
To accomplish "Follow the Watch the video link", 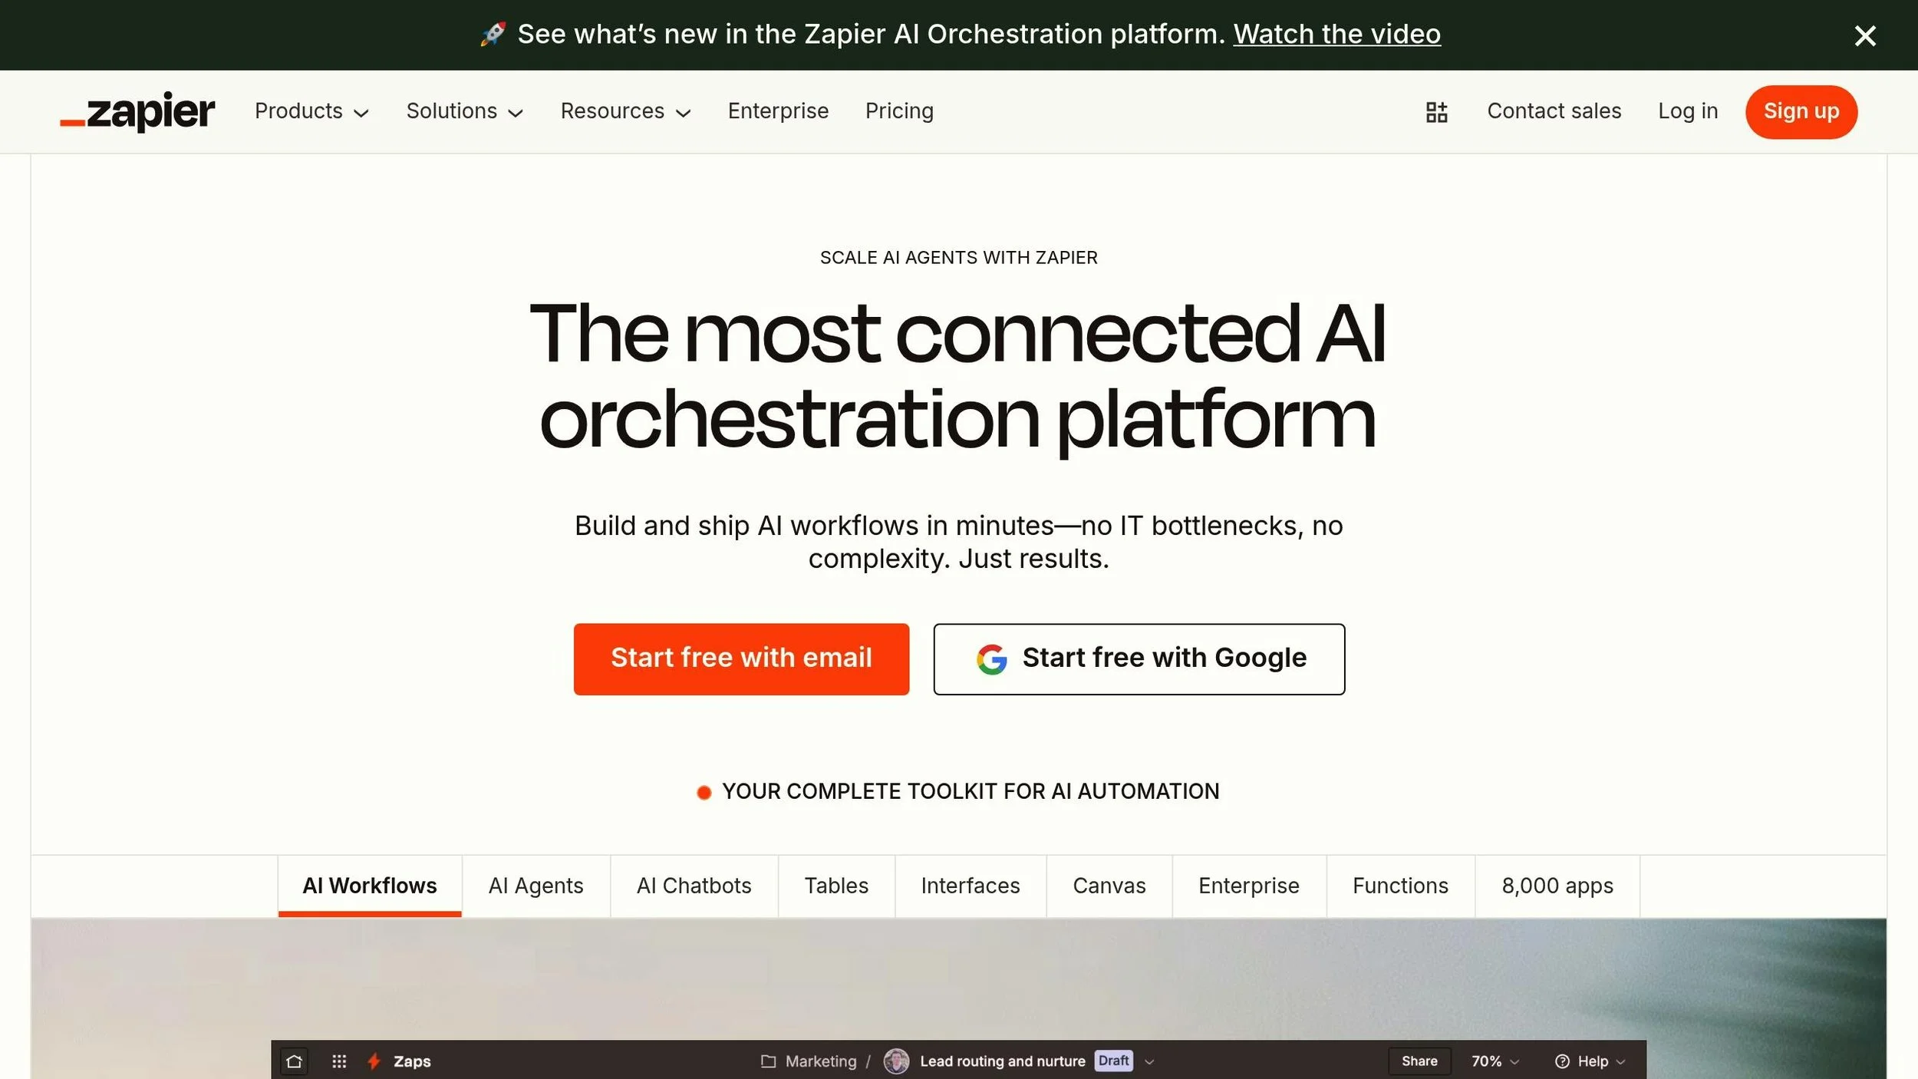I will [x=1337, y=35].
